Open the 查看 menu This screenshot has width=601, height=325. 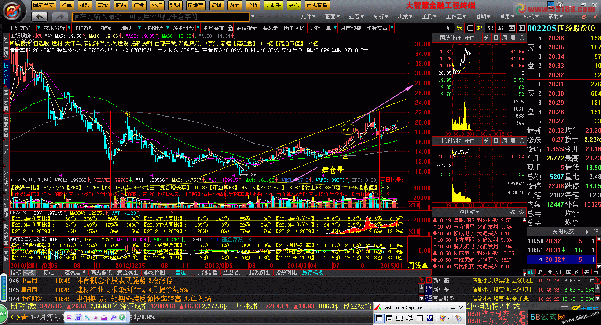[x=357, y=17]
